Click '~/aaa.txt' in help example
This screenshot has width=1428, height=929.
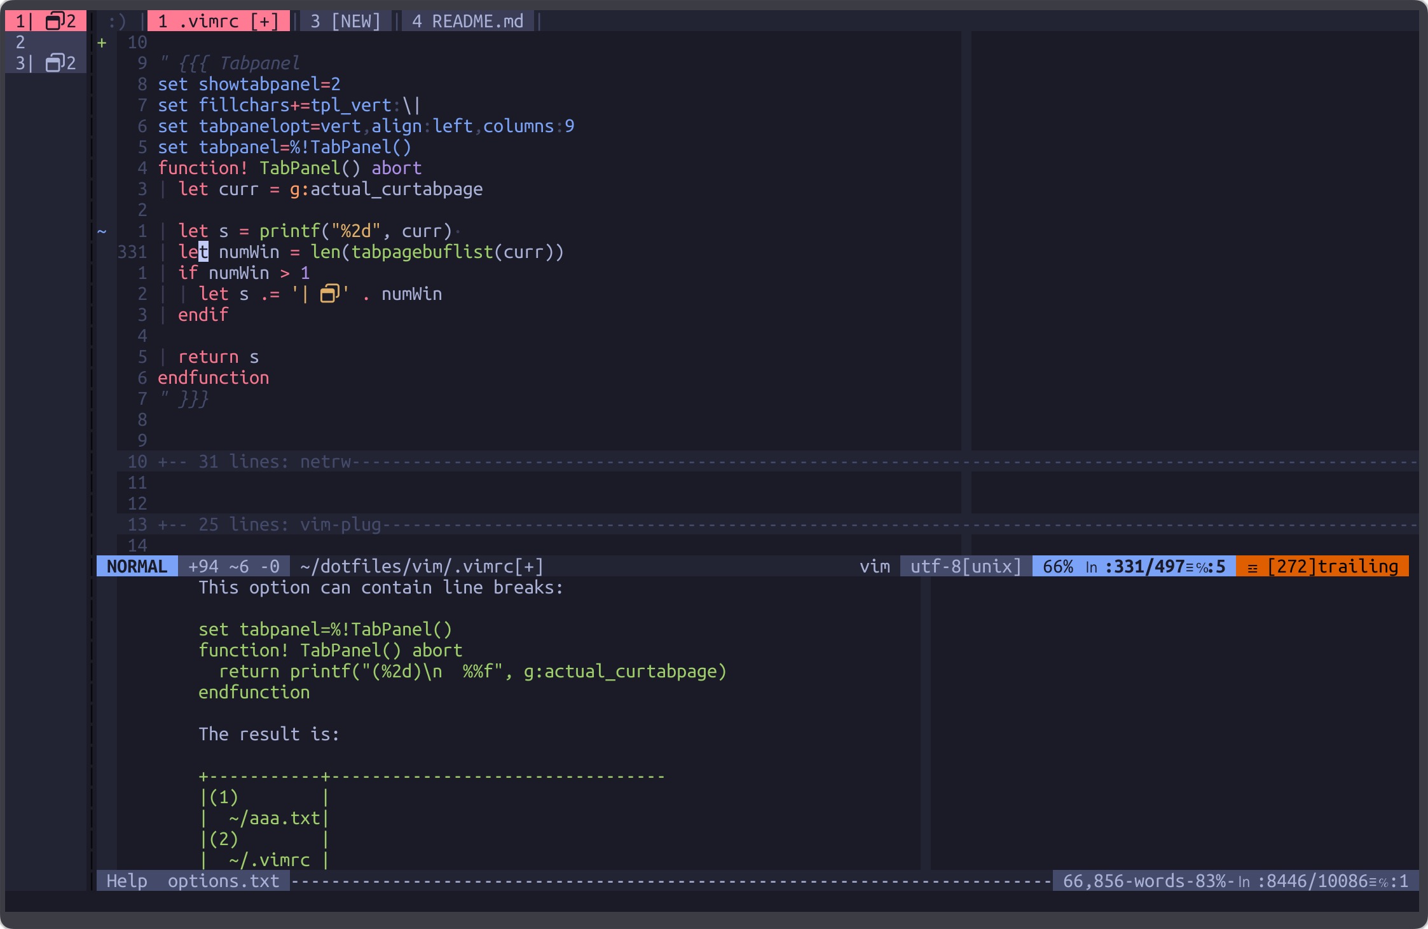[275, 818]
